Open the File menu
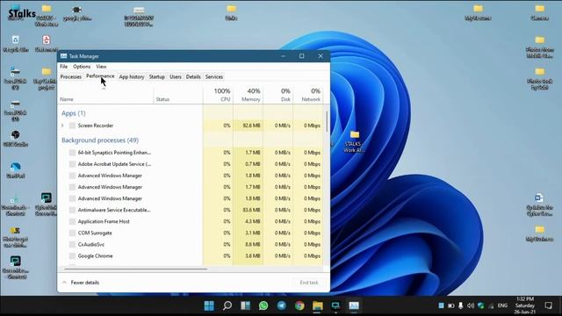This screenshot has width=562, height=316. coord(64,67)
